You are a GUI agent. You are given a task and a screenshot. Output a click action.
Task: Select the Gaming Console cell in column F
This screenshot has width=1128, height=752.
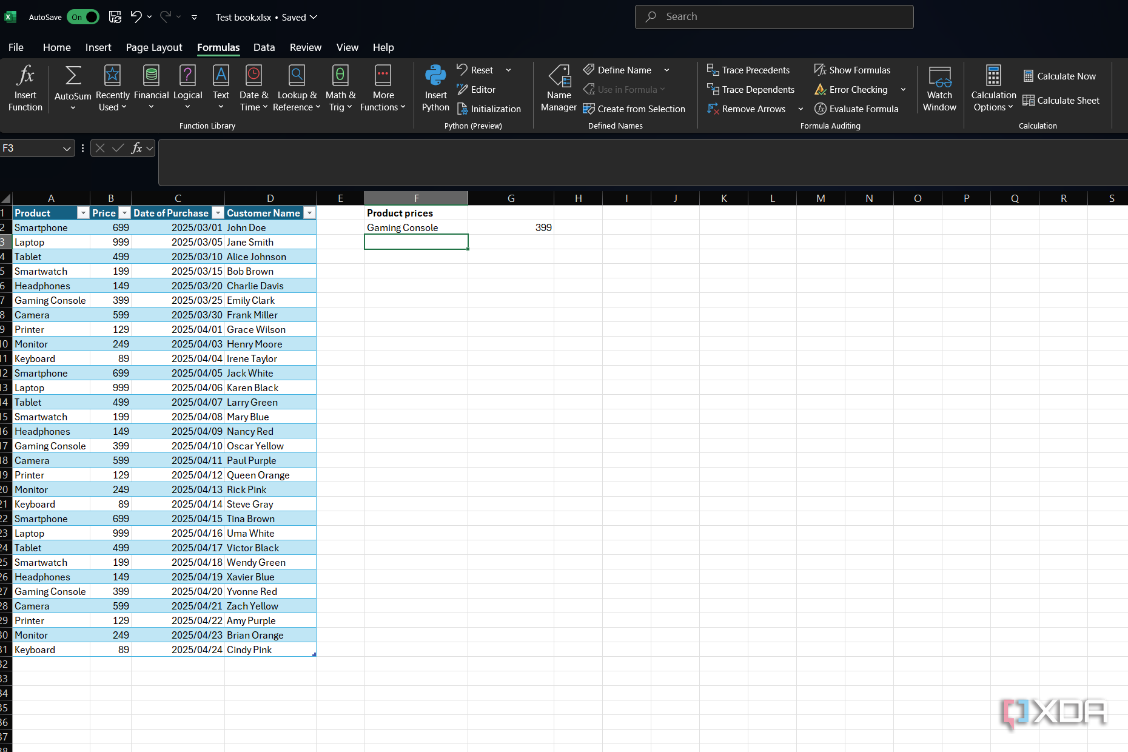pos(416,227)
